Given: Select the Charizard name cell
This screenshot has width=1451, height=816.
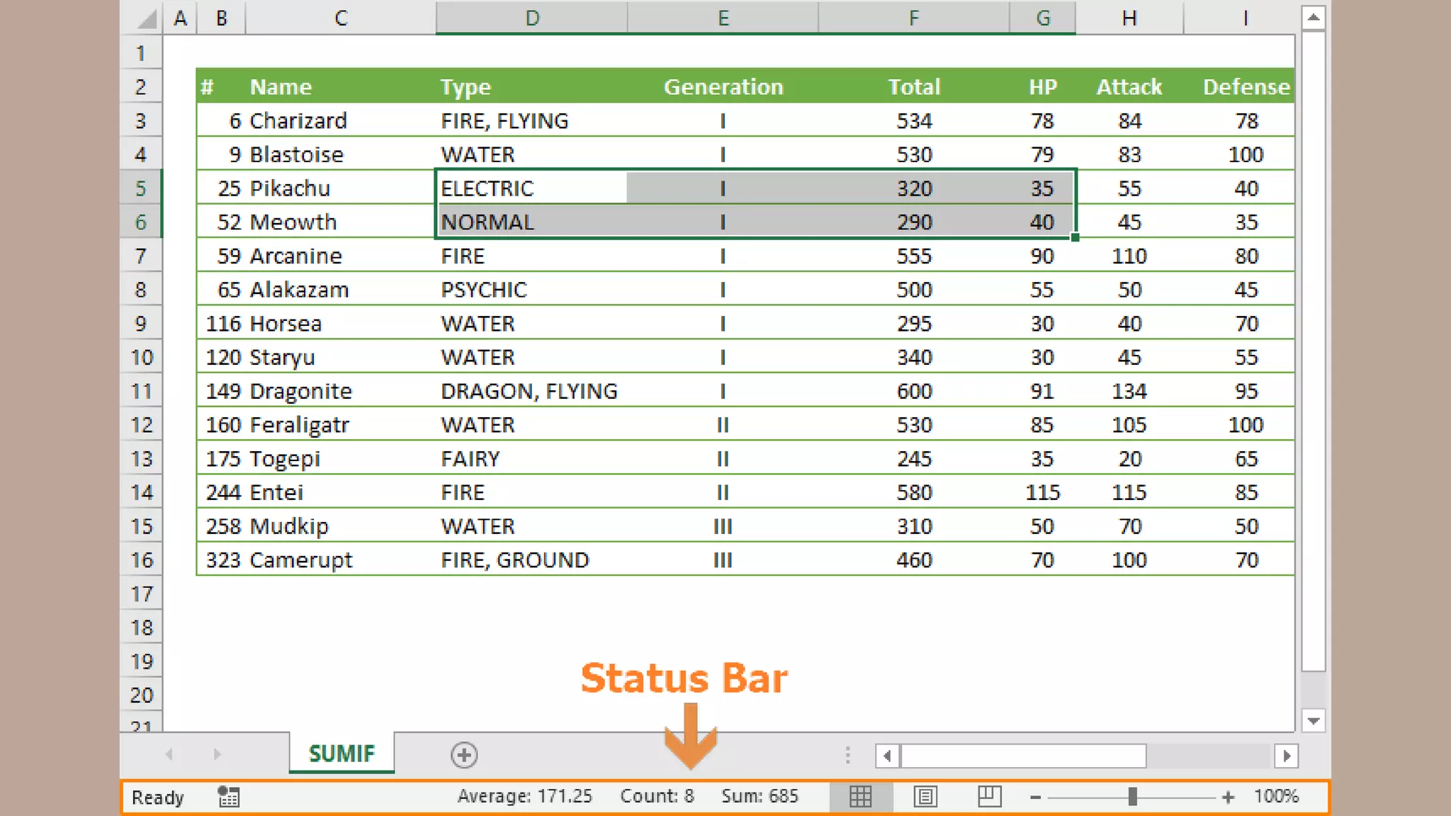Looking at the screenshot, I should (x=298, y=120).
